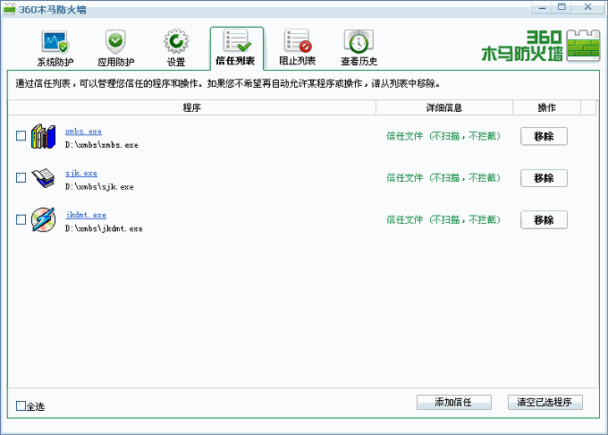Image resolution: width=608 pixels, height=435 pixels.
Task: Click the 信任文件 status text for jkdmt.exe
Action: tap(443, 220)
